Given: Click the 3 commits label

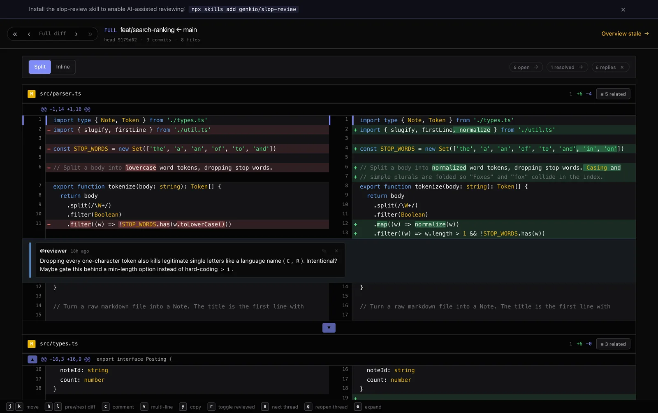Looking at the screenshot, I should [159, 40].
